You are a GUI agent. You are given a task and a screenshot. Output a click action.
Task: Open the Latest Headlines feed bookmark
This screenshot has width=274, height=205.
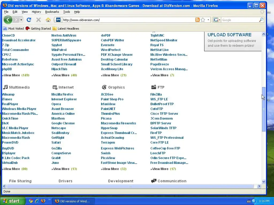(x=66, y=28)
